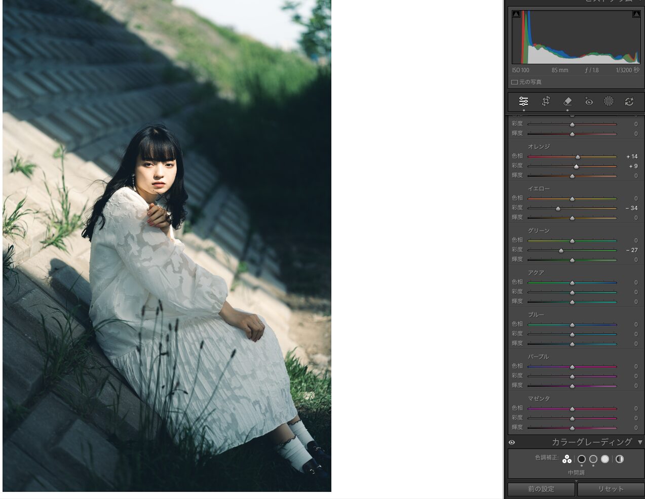645x499 pixels.
Task: Choose the Shadows color grading circle
Action: (581, 459)
